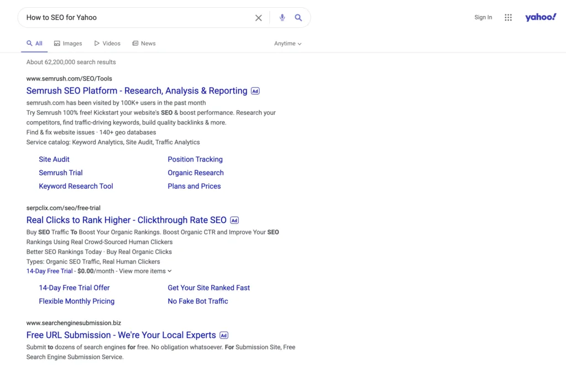
Task: Open the Plans and Prices sitelink
Action: (194, 186)
